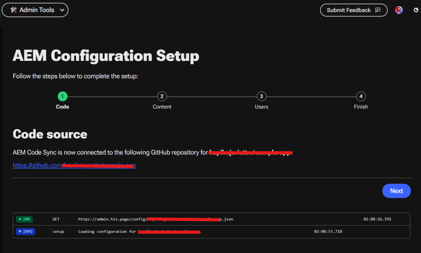
Task: Open the github.com repository link
Action: click(74, 165)
